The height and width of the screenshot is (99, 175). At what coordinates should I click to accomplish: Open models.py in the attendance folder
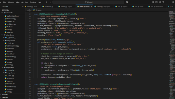click(x=12, y=54)
